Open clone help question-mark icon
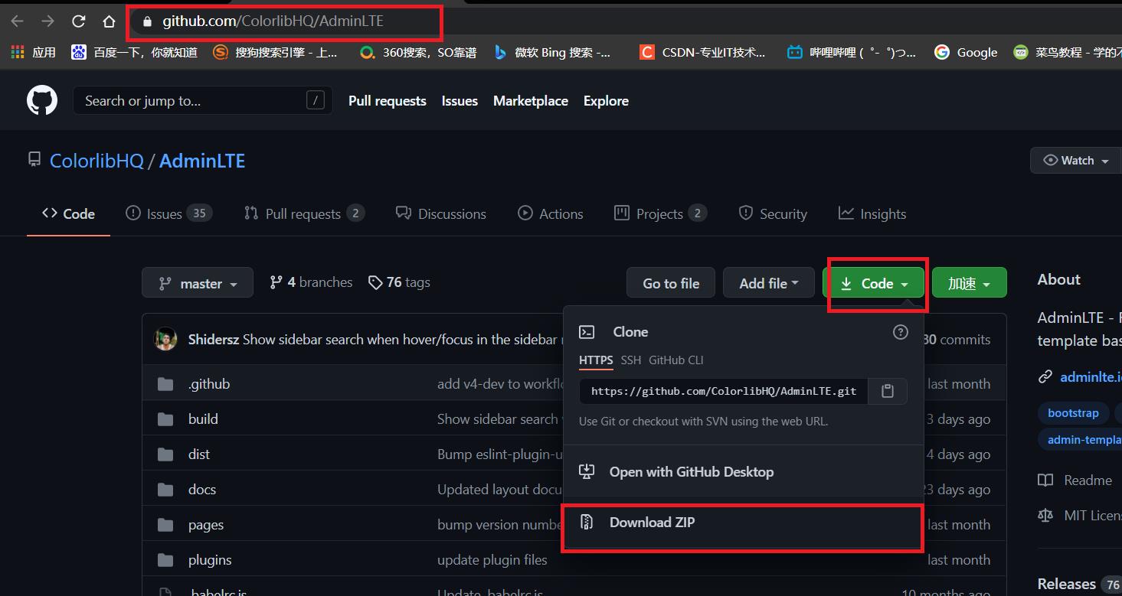1122x596 pixels. (x=901, y=332)
